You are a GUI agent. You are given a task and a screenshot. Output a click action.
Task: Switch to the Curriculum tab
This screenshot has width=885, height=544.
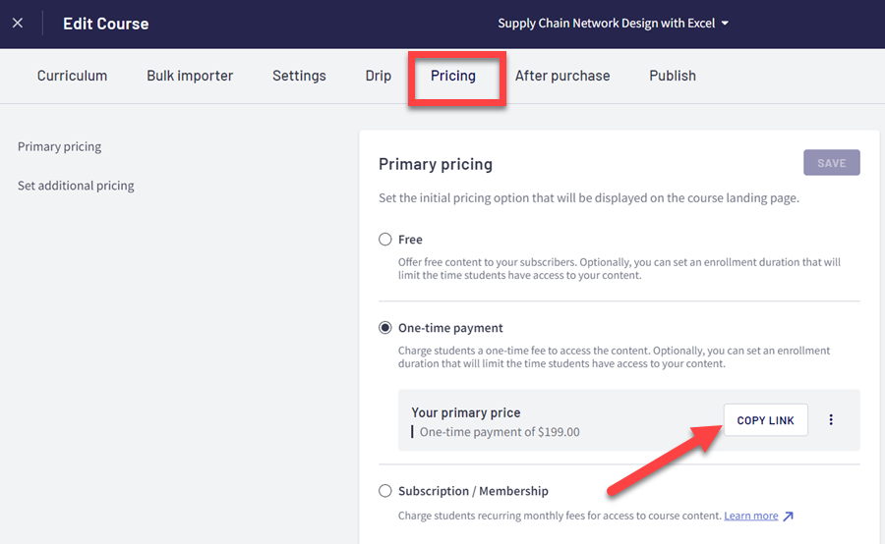tap(72, 76)
